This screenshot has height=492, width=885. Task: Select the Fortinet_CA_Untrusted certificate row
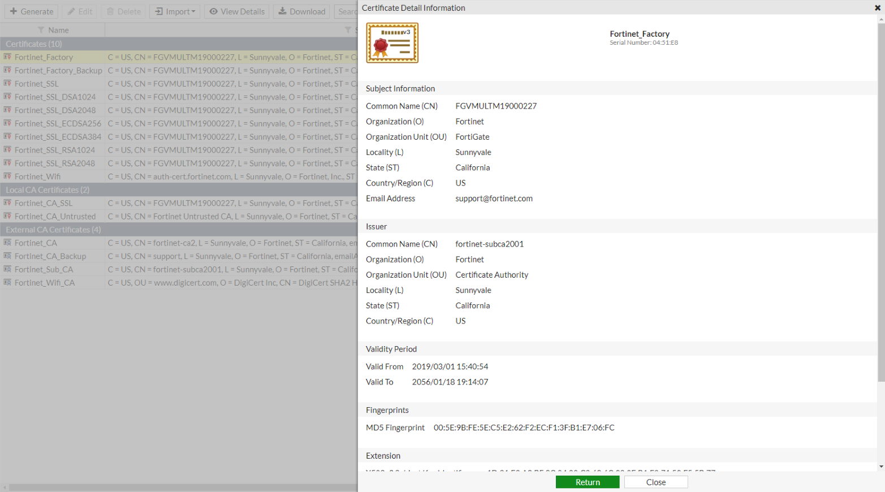click(179, 216)
